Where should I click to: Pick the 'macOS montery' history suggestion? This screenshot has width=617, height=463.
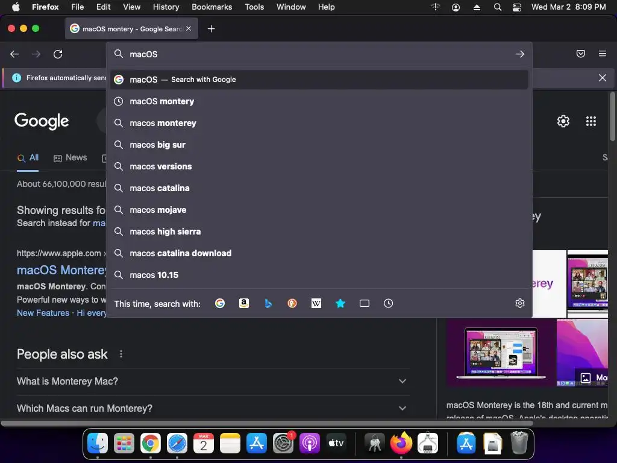coord(319,101)
